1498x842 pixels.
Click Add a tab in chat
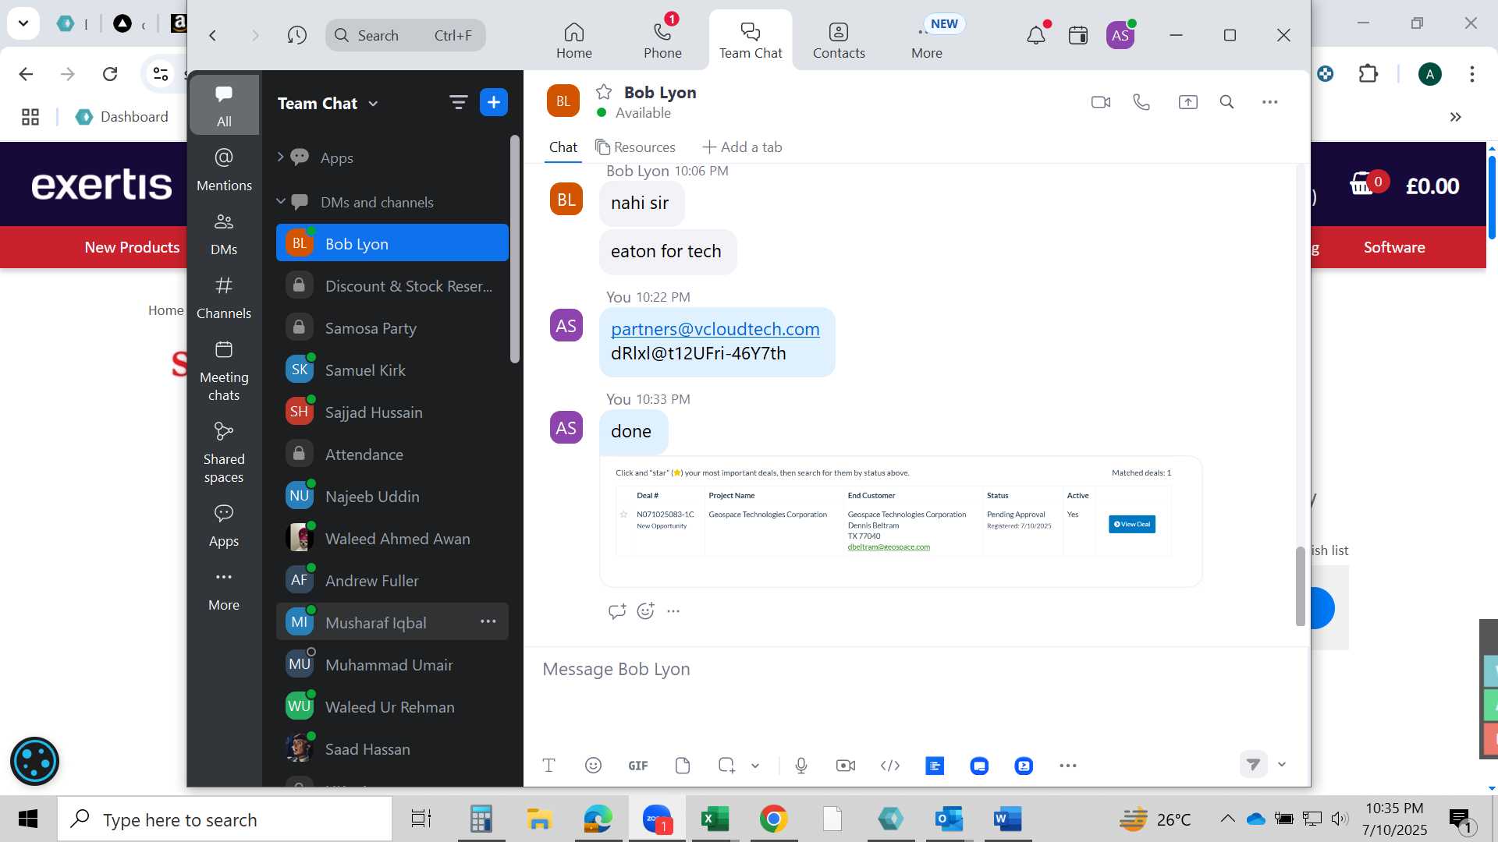[x=742, y=147]
